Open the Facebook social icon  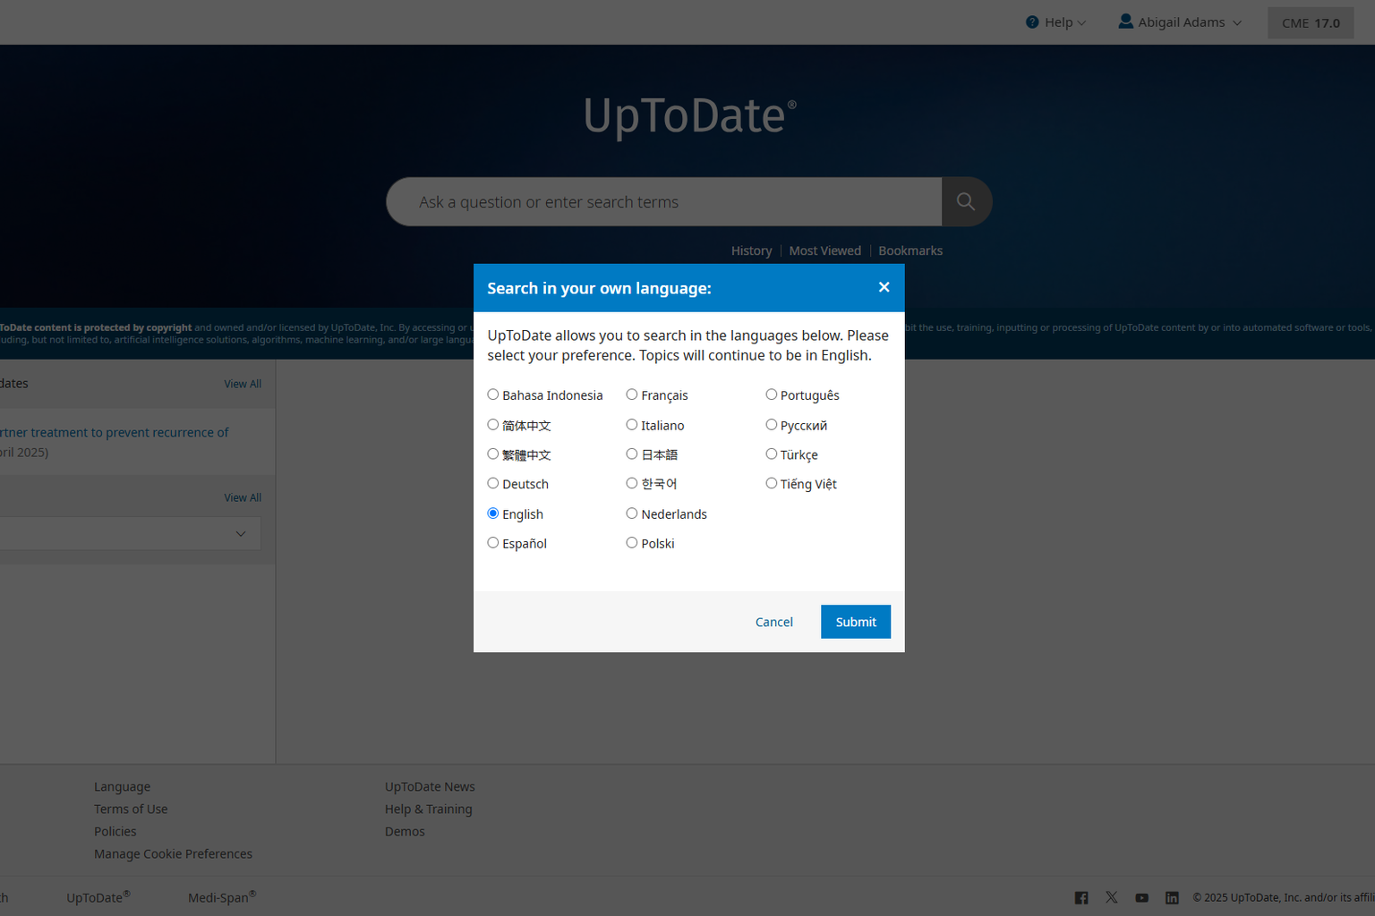coord(1081,897)
